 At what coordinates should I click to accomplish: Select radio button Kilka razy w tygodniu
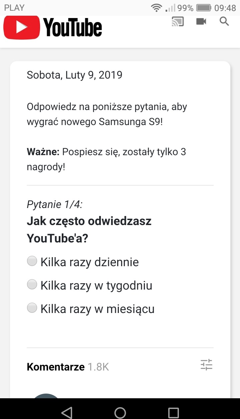(32, 285)
